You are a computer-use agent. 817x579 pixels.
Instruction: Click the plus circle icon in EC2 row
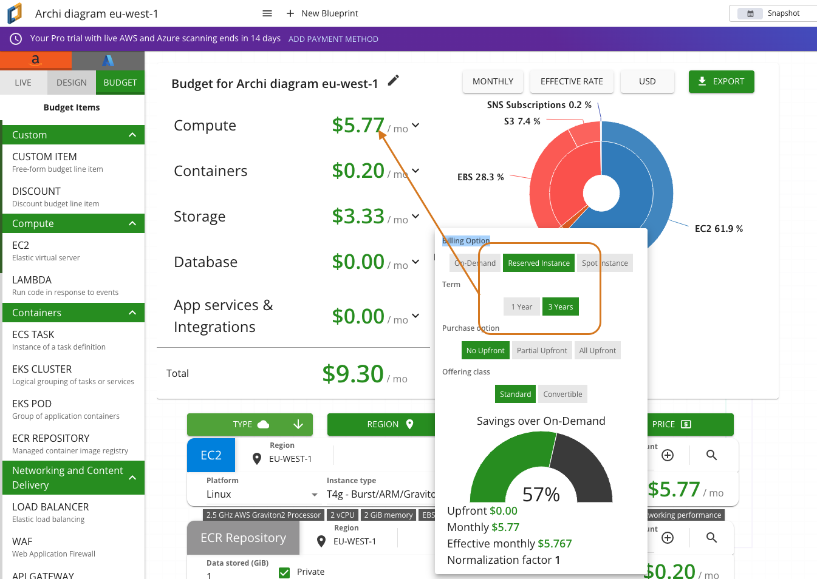tap(668, 455)
